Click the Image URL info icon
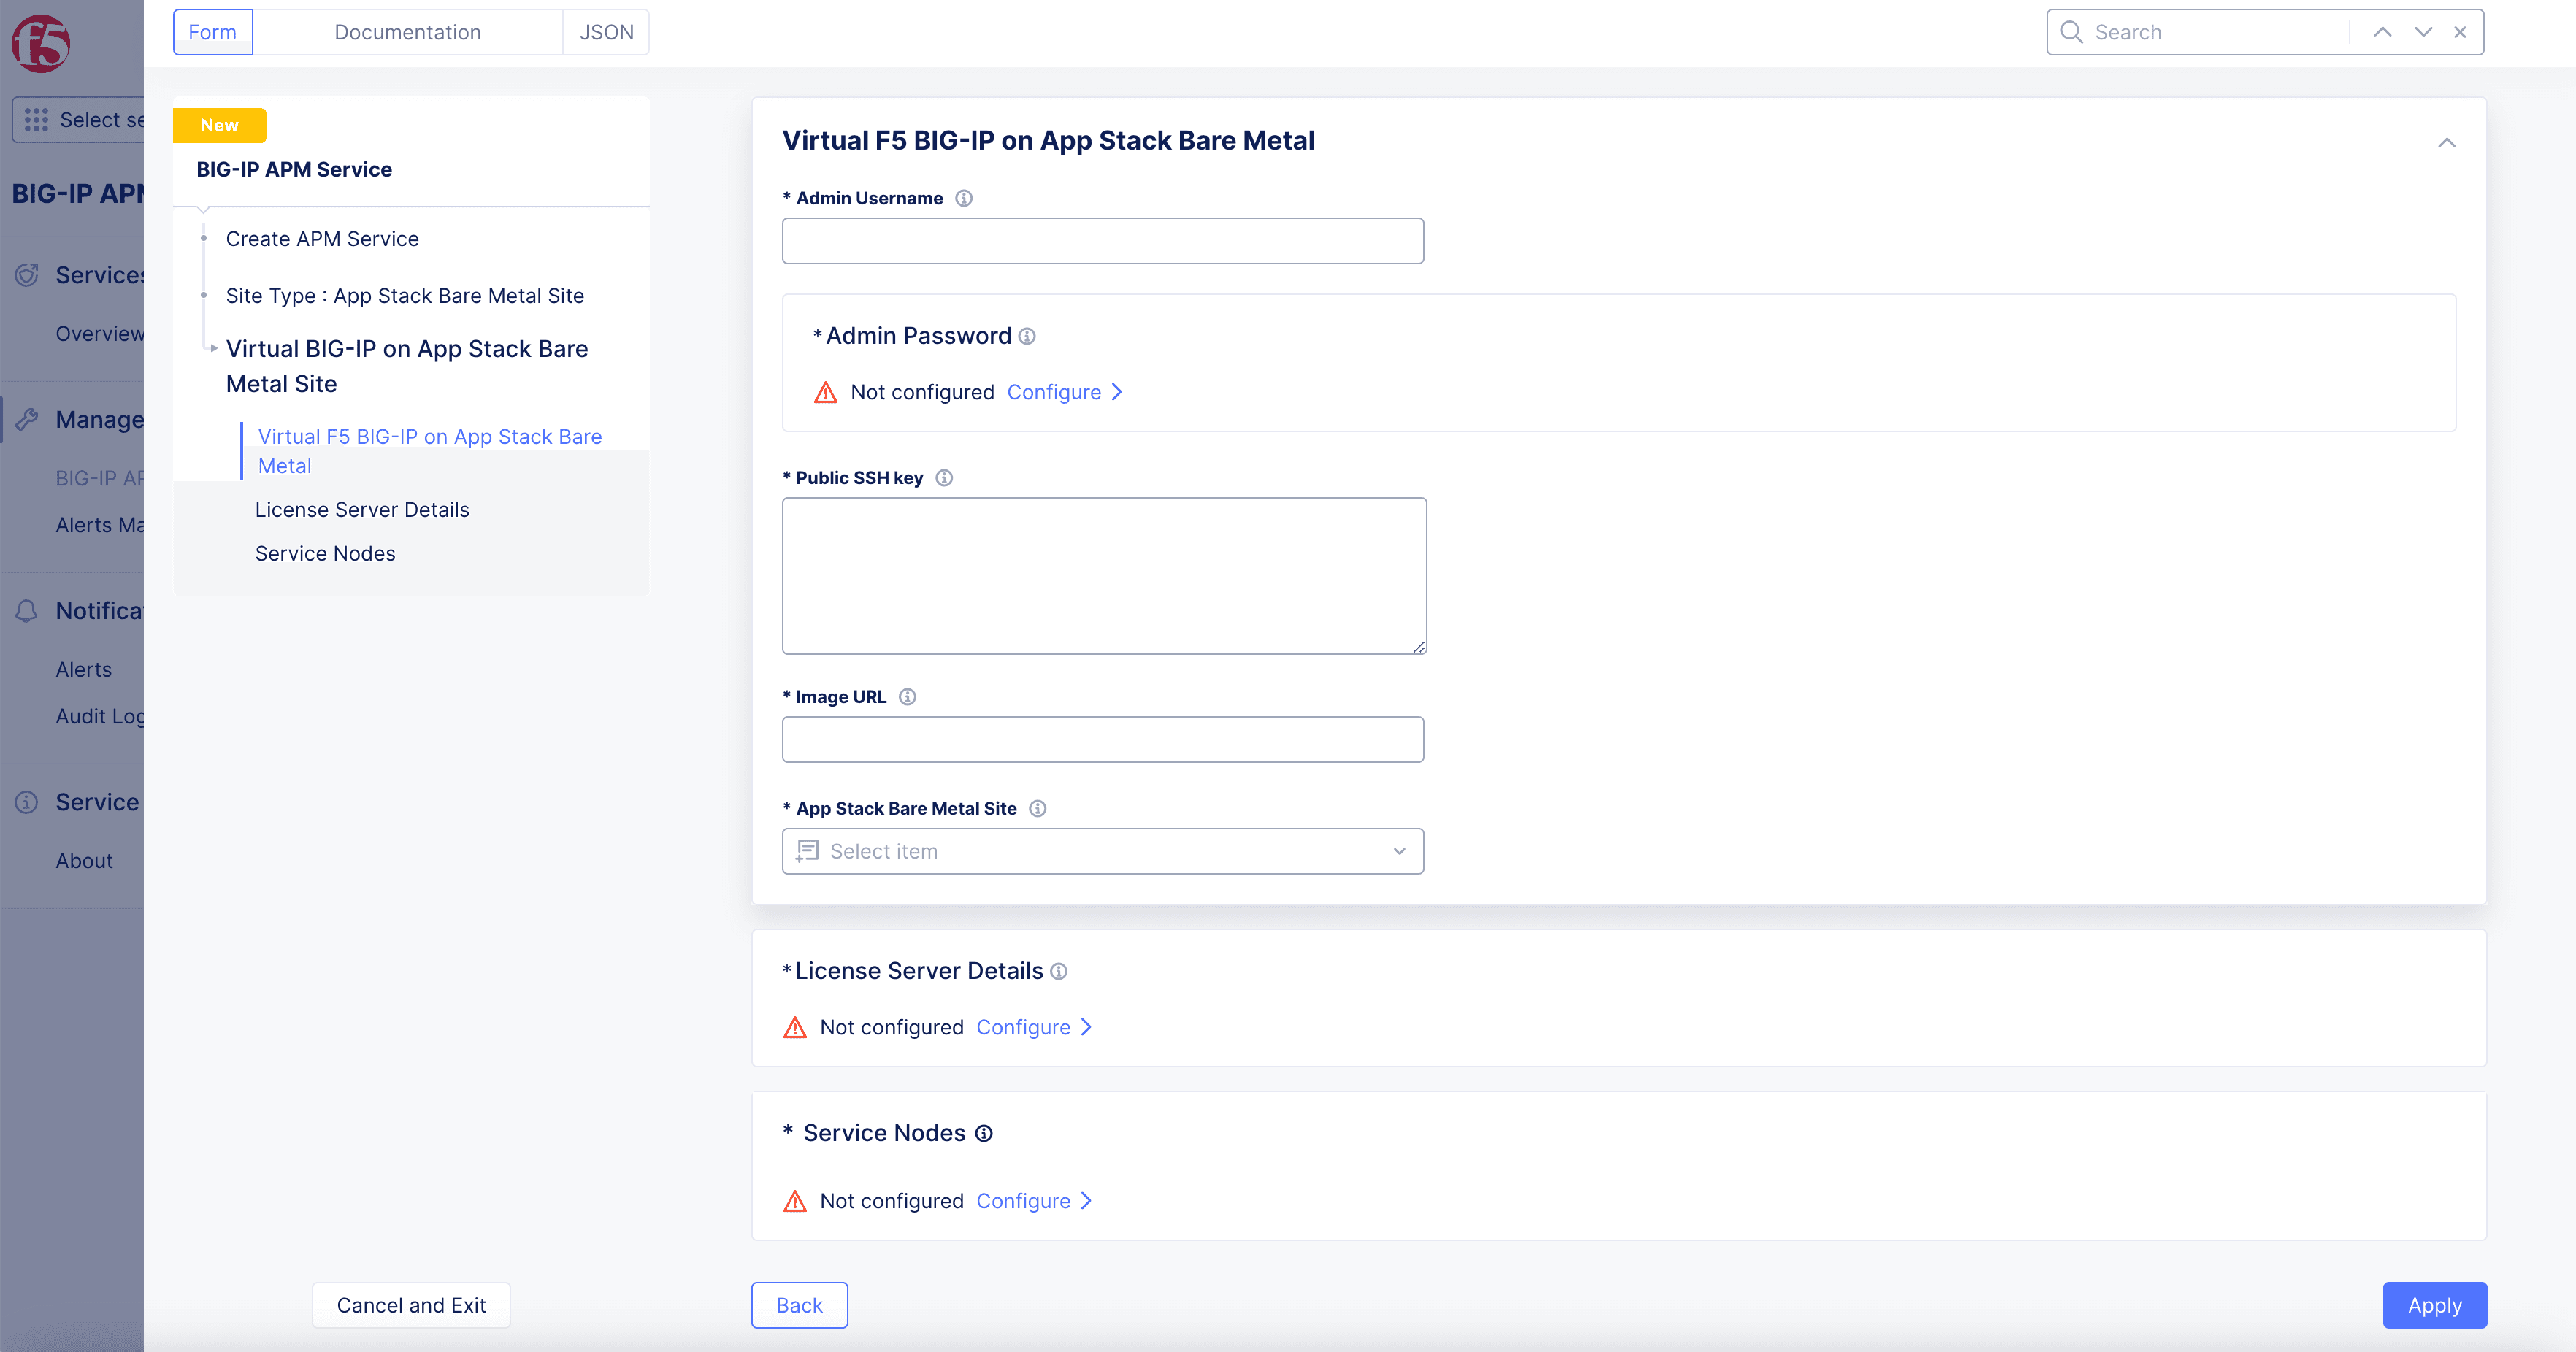The height and width of the screenshot is (1352, 2576). tap(907, 697)
